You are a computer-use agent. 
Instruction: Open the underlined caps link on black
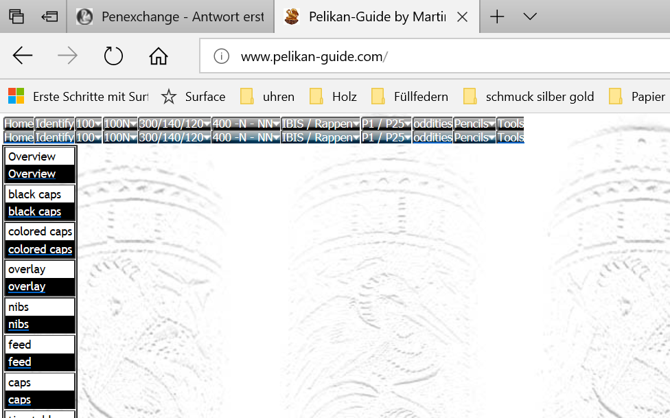click(20, 399)
